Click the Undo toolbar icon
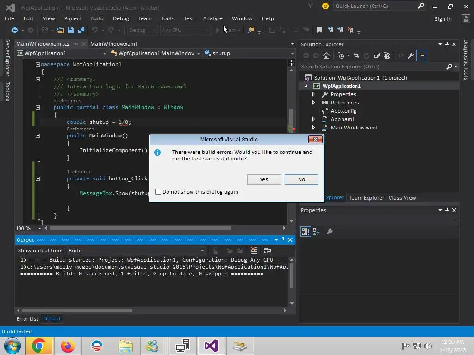This screenshot has width=474, height=355. point(95,30)
